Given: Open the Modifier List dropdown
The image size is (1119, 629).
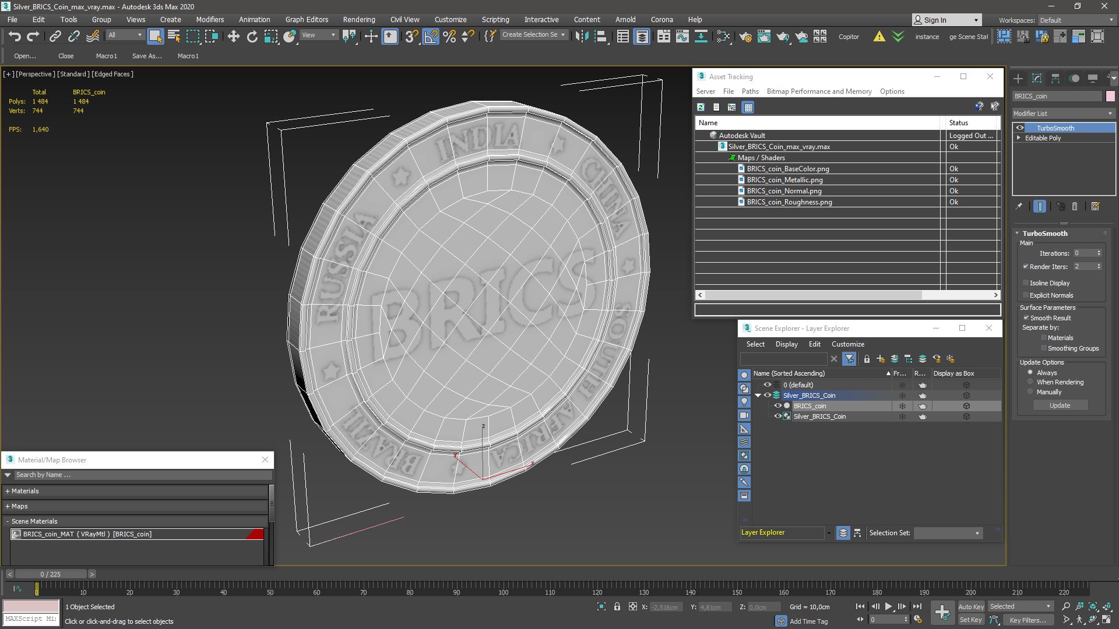Looking at the screenshot, I should pos(1064,114).
